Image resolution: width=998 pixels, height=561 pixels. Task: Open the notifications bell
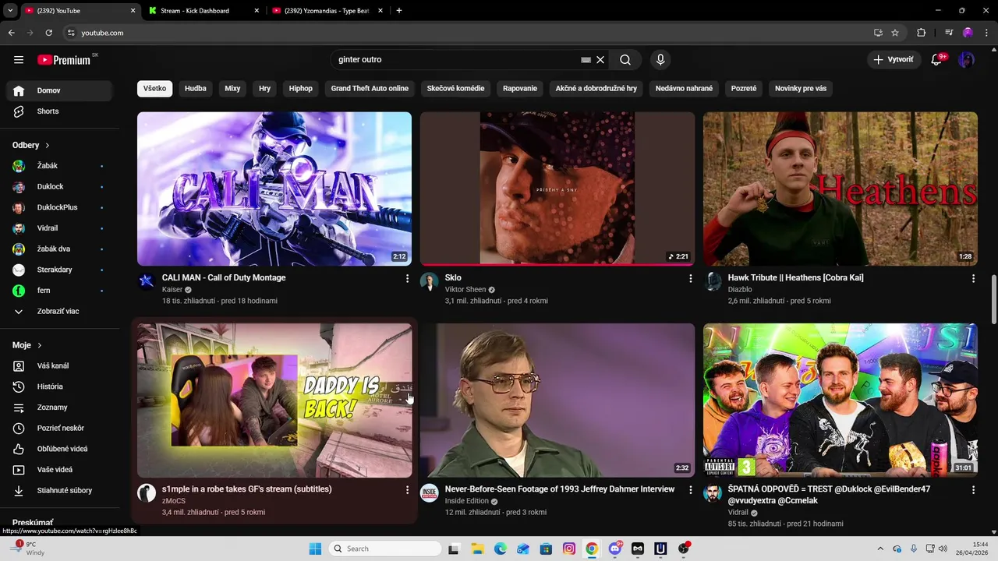[x=937, y=60]
